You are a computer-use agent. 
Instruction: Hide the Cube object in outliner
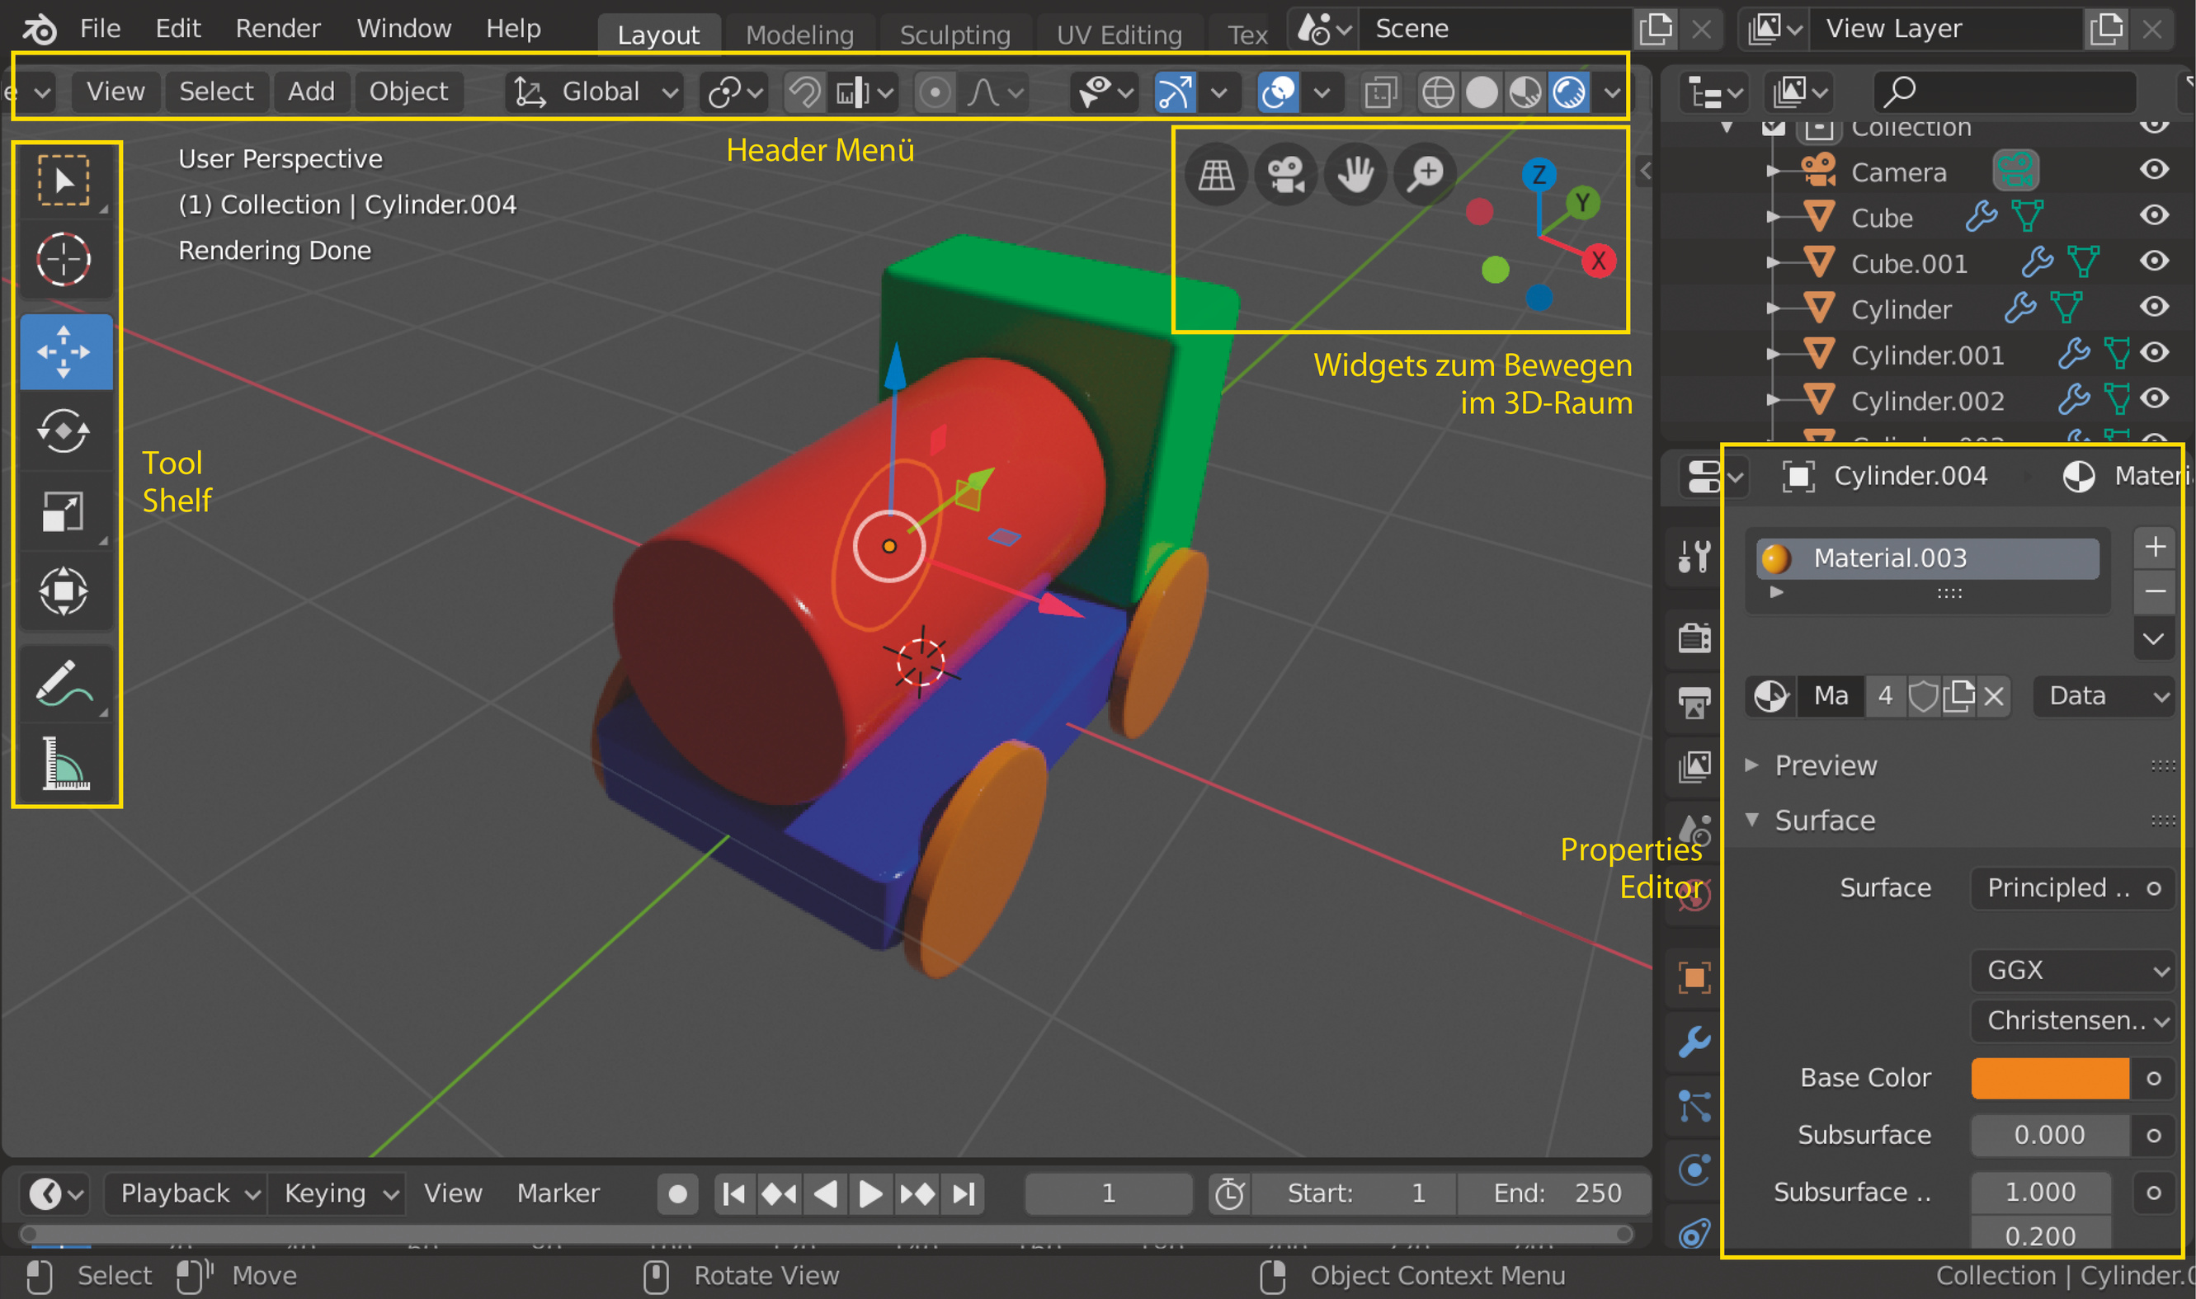2154,215
